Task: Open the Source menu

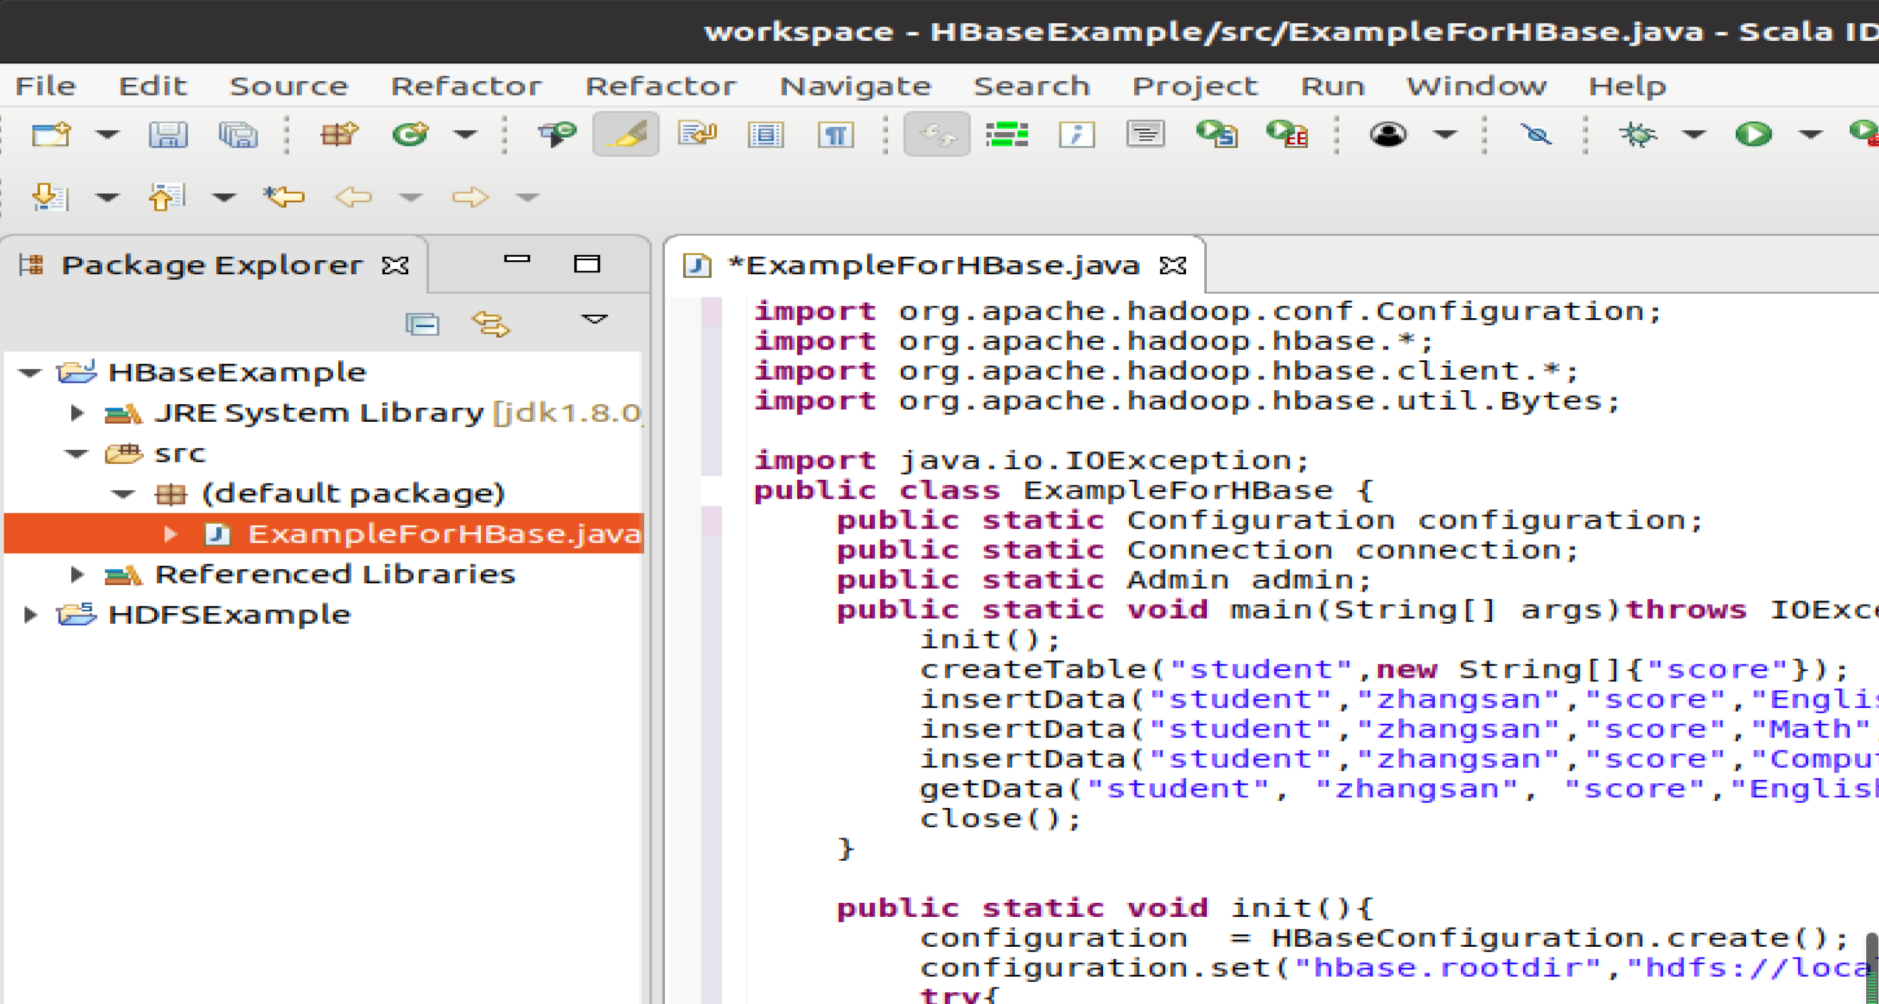Action: pos(289,86)
